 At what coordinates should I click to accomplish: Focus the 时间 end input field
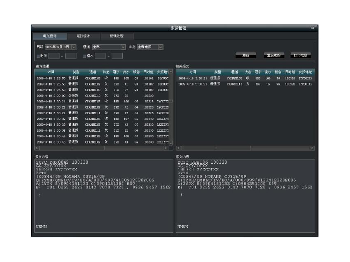point(71,56)
